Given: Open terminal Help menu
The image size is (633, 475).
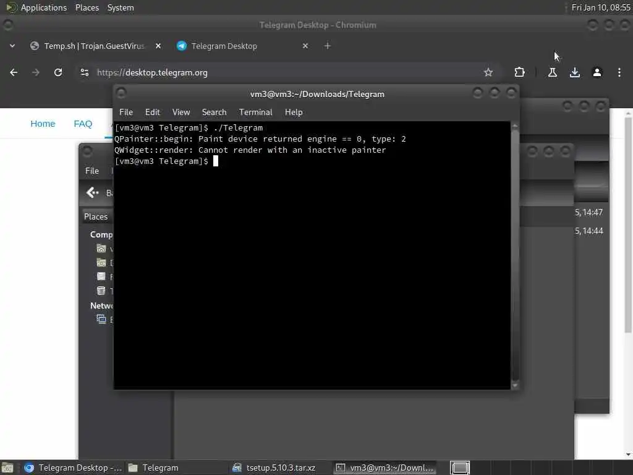Looking at the screenshot, I should (294, 113).
